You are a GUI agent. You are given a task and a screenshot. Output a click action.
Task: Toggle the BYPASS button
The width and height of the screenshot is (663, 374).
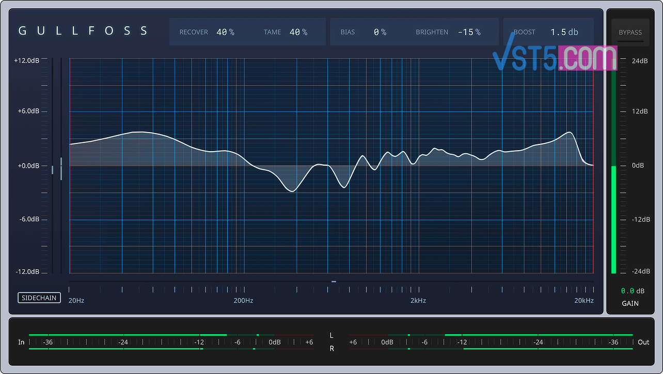tap(630, 32)
